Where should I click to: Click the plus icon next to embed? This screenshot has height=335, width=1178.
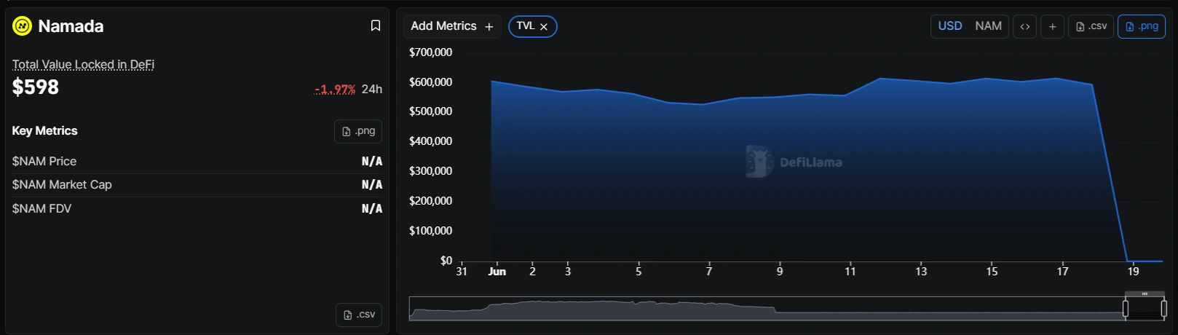tap(1052, 27)
